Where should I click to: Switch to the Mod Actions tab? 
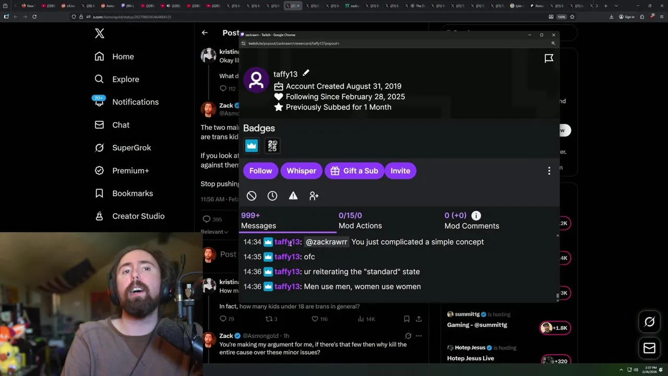pyautogui.click(x=360, y=220)
